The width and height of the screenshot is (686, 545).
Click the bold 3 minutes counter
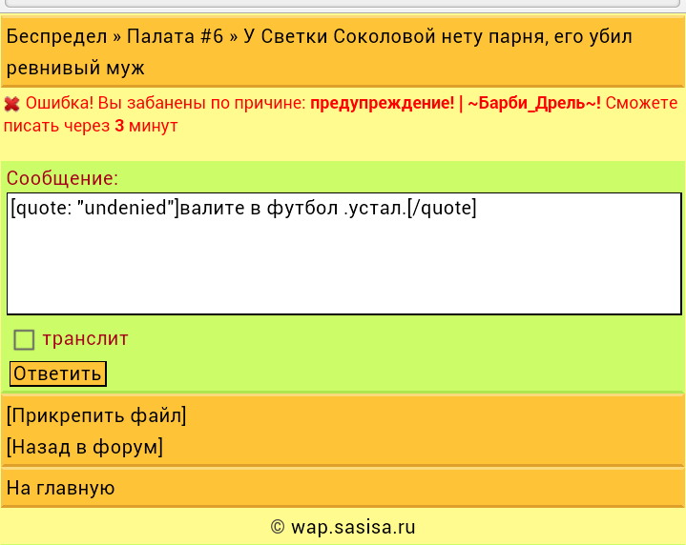(x=119, y=125)
